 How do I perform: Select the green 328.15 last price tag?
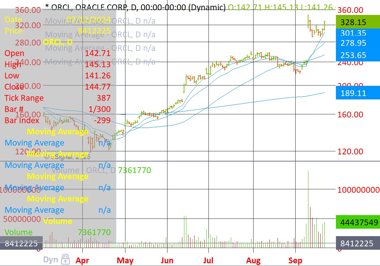(x=358, y=22)
